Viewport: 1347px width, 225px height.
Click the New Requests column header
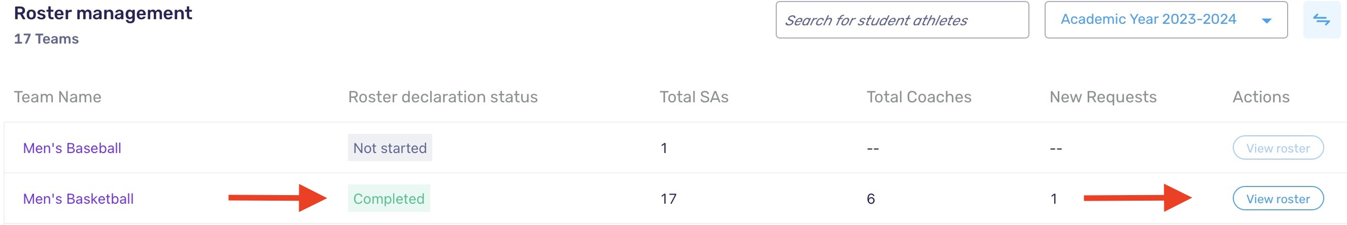[1102, 97]
